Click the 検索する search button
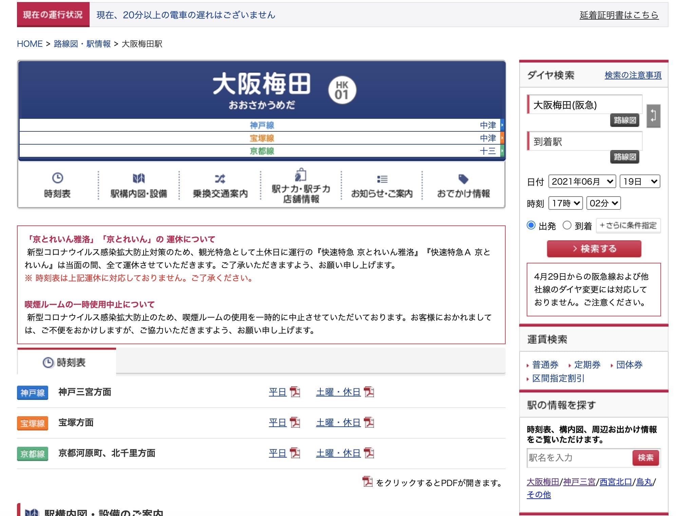The image size is (676, 516). pyautogui.click(x=594, y=248)
